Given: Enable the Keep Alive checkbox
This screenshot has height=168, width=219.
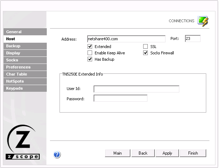Looking at the screenshot, I should coord(90,53).
